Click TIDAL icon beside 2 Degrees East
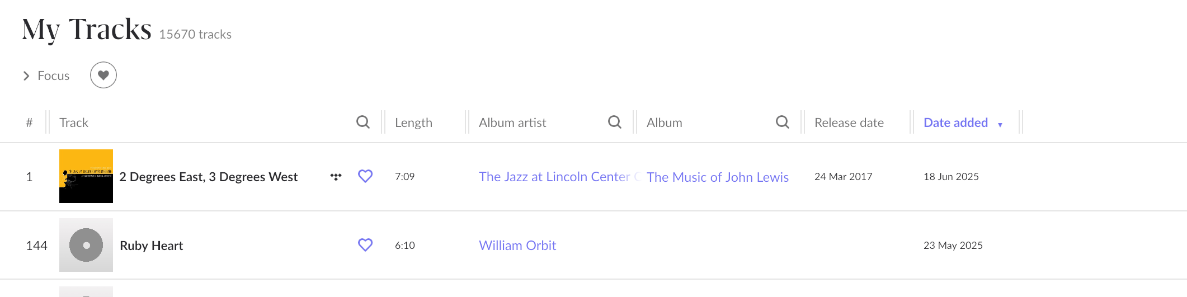 (x=336, y=177)
